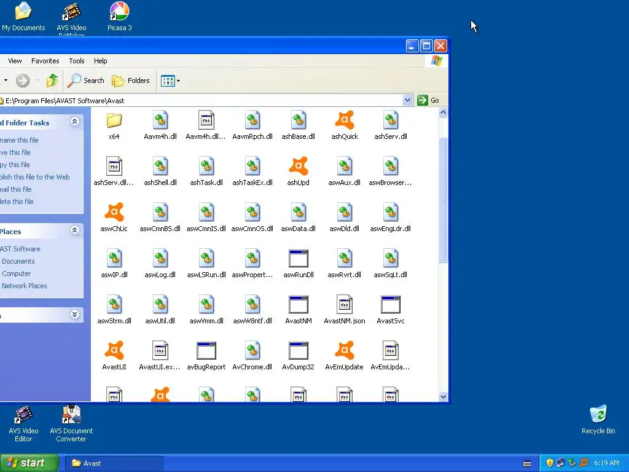Select the AvDump32 program icon
Screen dimensions: 629x472
tap(299, 351)
